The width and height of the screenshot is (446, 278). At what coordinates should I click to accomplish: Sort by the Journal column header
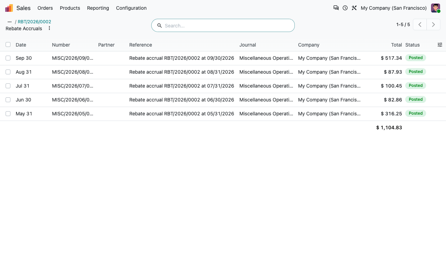[248, 45]
